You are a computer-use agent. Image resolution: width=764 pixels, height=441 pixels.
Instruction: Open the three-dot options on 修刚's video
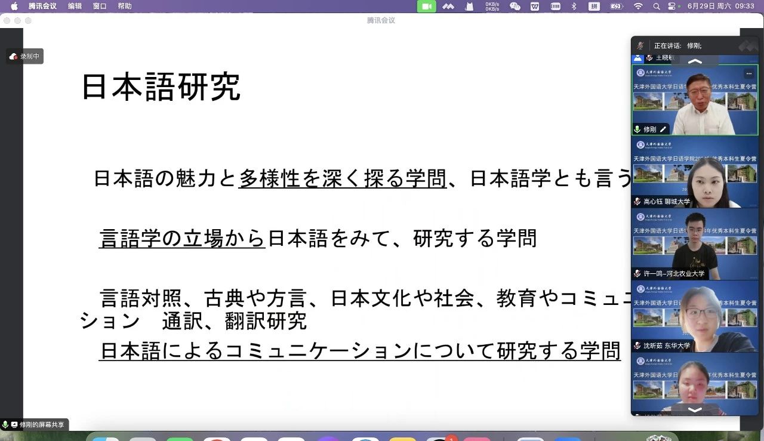click(x=749, y=73)
